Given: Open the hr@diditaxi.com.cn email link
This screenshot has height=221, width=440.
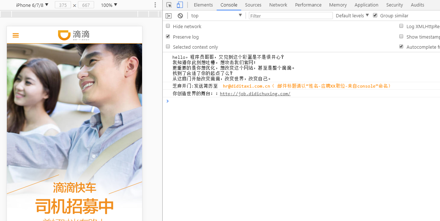Looking at the screenshot, I should point(246,86).
